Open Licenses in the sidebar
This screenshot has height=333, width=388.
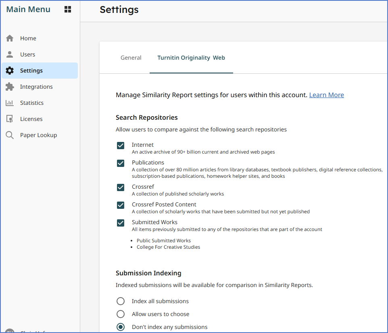tap(40, 119)
